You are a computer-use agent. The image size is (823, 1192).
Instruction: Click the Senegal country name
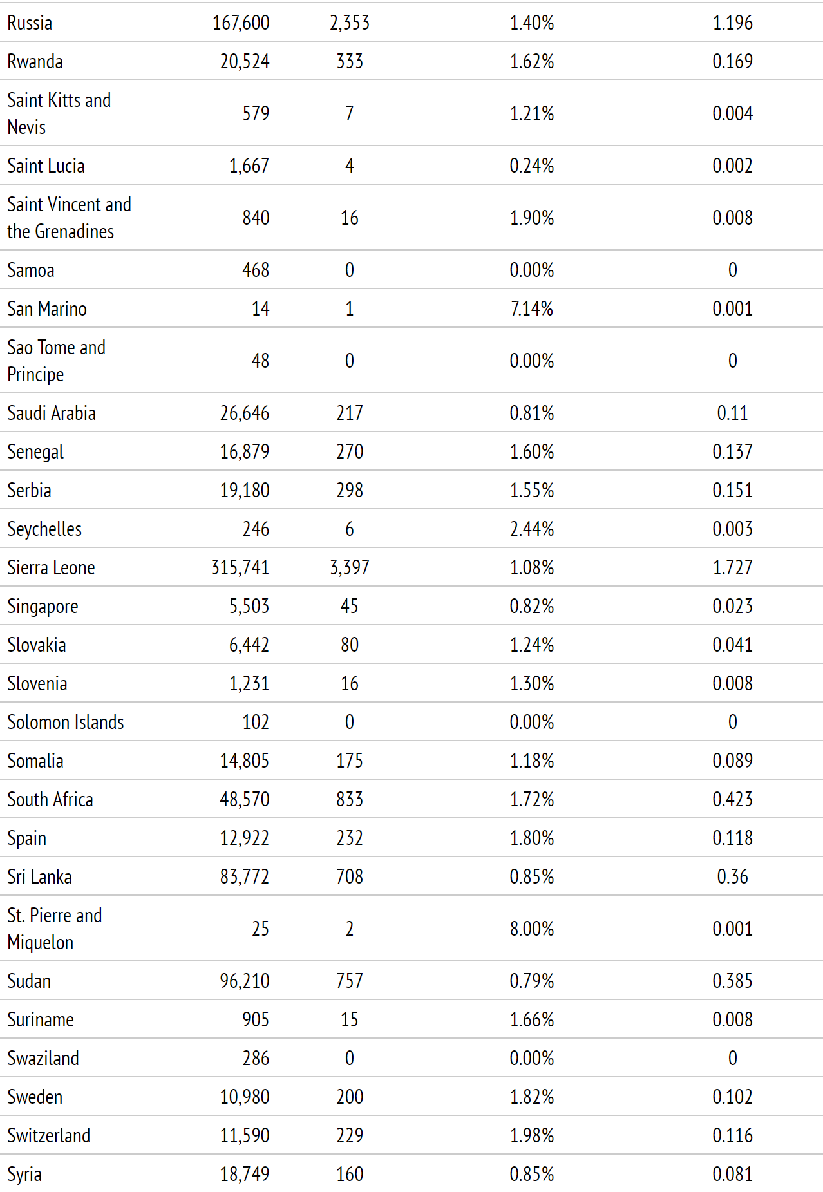coord(35,452)
